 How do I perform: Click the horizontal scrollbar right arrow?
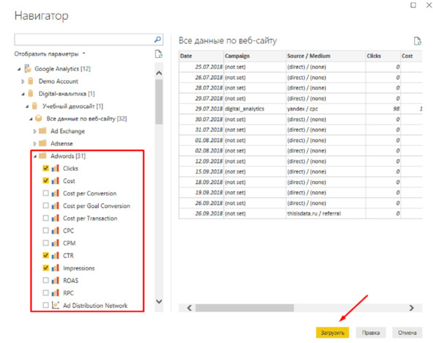click(x=412, y=308)
